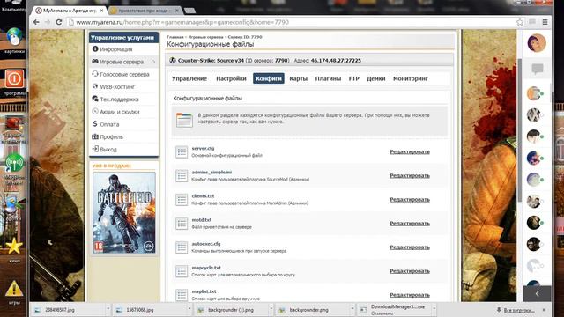Switch to second browser tab

pos(145,11)
